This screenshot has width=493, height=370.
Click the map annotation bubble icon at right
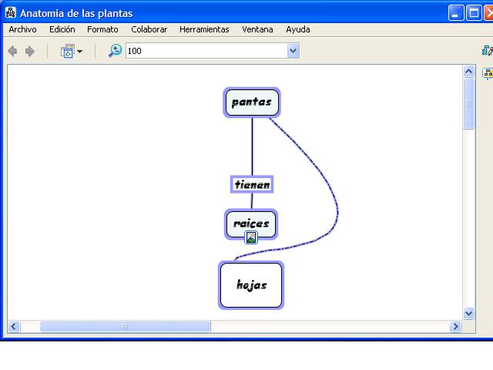pyautogui.click(x=487, y=74)
